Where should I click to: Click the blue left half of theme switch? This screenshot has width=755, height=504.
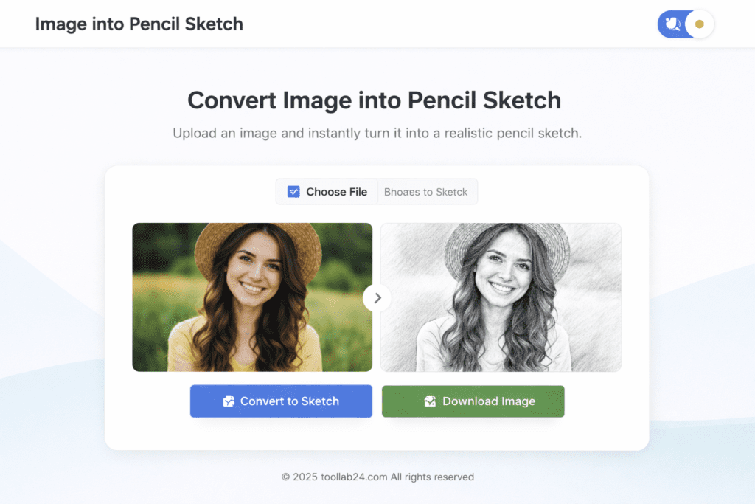pos(672,24)
